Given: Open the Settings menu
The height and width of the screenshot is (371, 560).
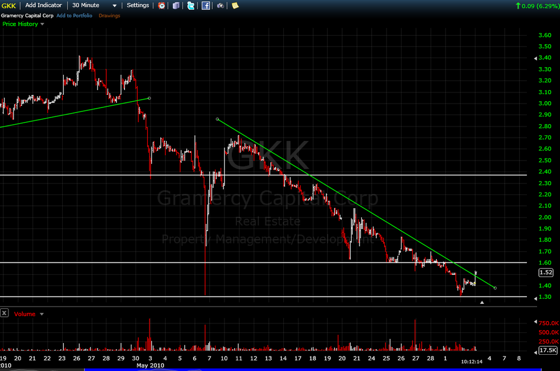Looking at the screenshot, I should (x=138, y=6).
